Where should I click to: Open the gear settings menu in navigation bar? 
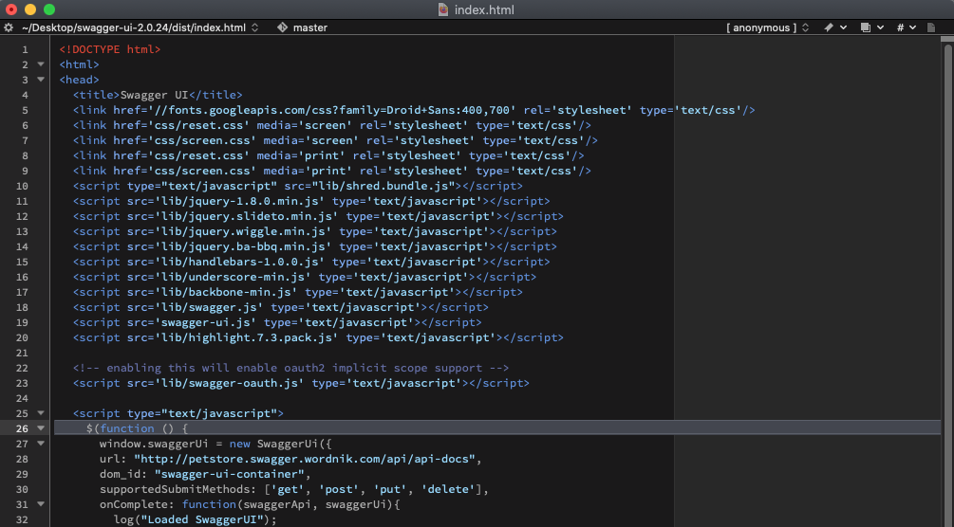9,27
